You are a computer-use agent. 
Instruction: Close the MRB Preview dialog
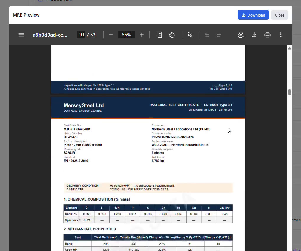[279, 15]
